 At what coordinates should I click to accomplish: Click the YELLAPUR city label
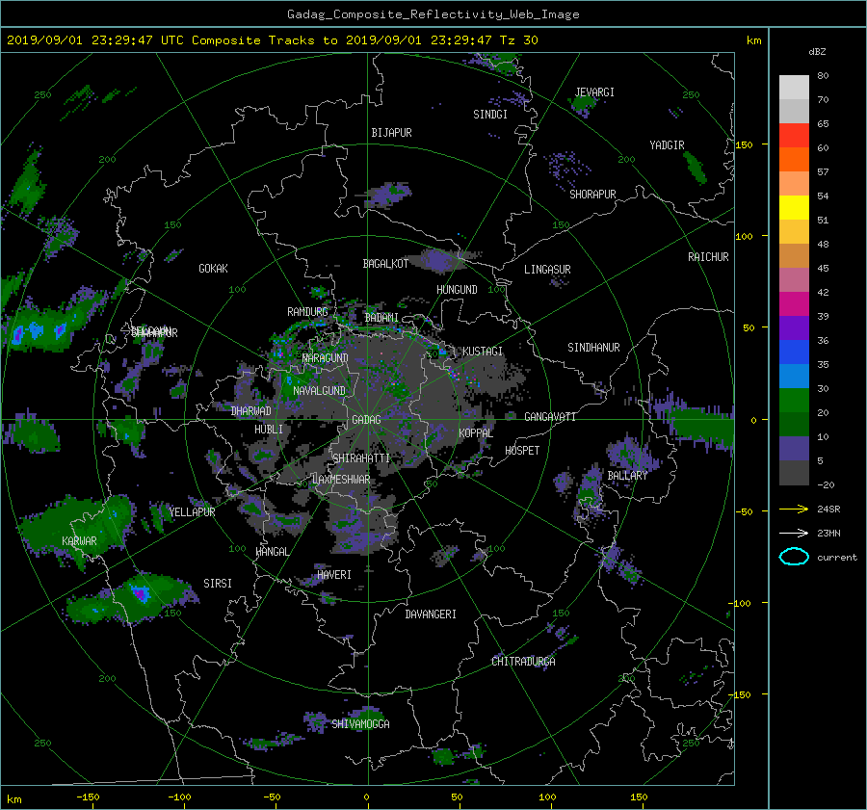click(192, 512)
